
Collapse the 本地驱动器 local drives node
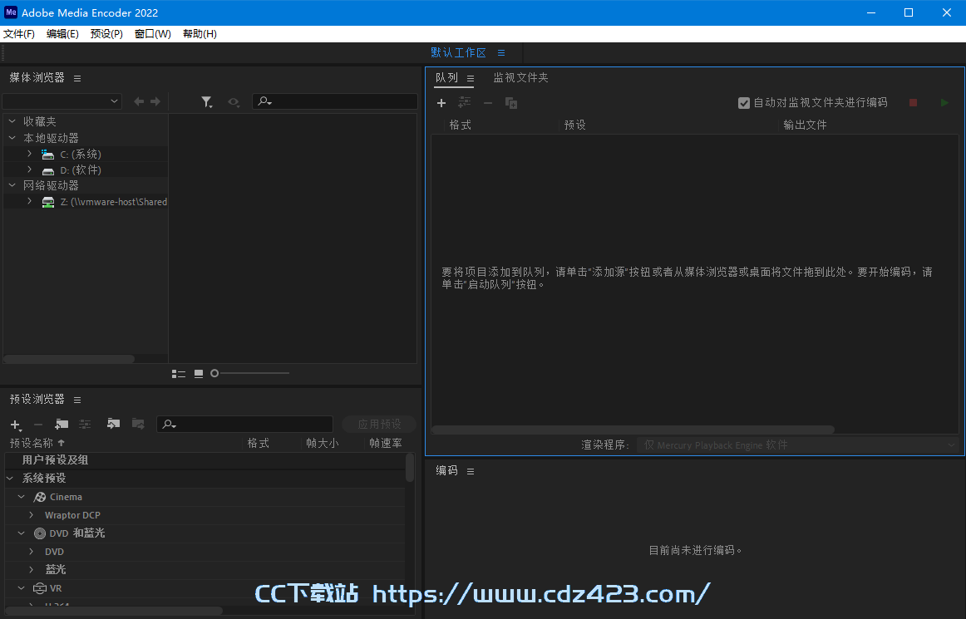pyautogui.click(x=12, y=138)
